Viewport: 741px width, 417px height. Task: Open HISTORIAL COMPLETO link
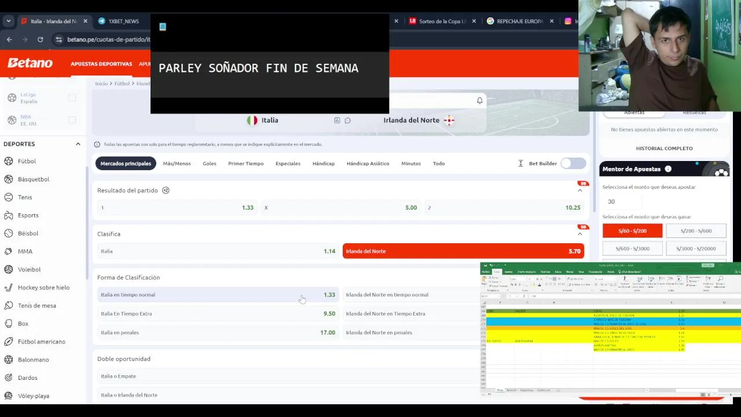664,148
